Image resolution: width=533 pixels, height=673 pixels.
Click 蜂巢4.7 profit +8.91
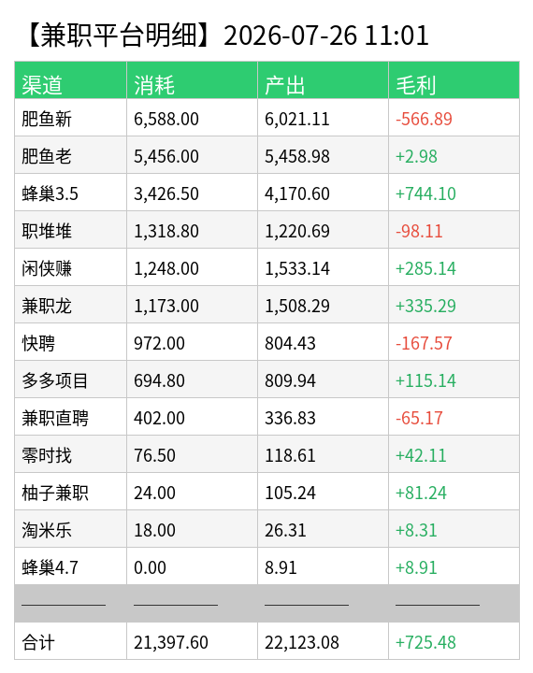click(x=416, y=567)
